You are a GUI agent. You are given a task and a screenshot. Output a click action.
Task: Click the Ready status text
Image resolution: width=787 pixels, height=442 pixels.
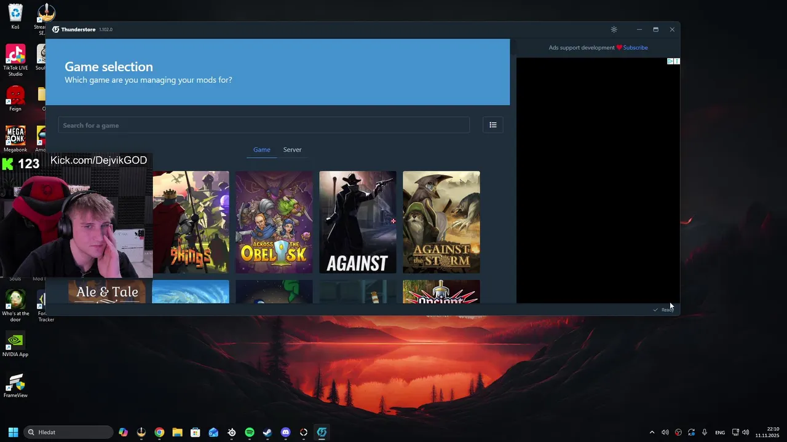click(668, 310)
